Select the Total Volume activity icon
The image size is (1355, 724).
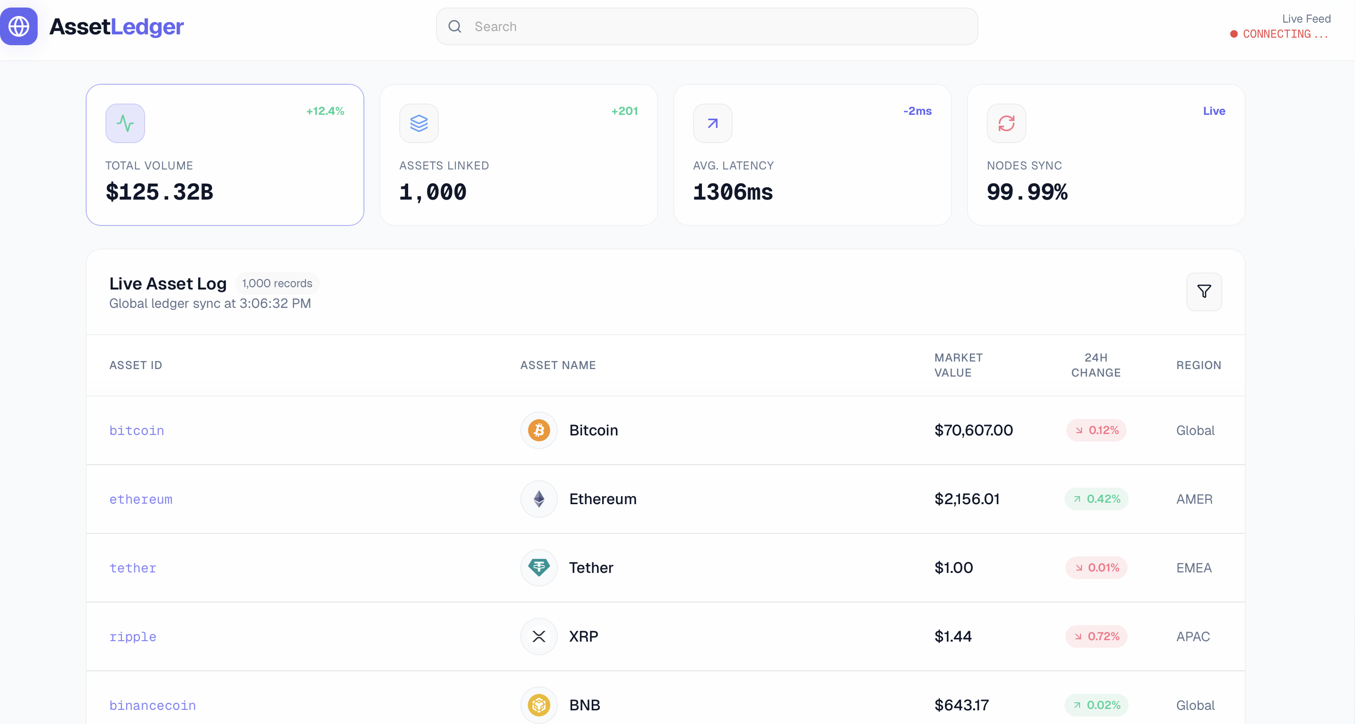pyautogui.click(x=125, y=123)
